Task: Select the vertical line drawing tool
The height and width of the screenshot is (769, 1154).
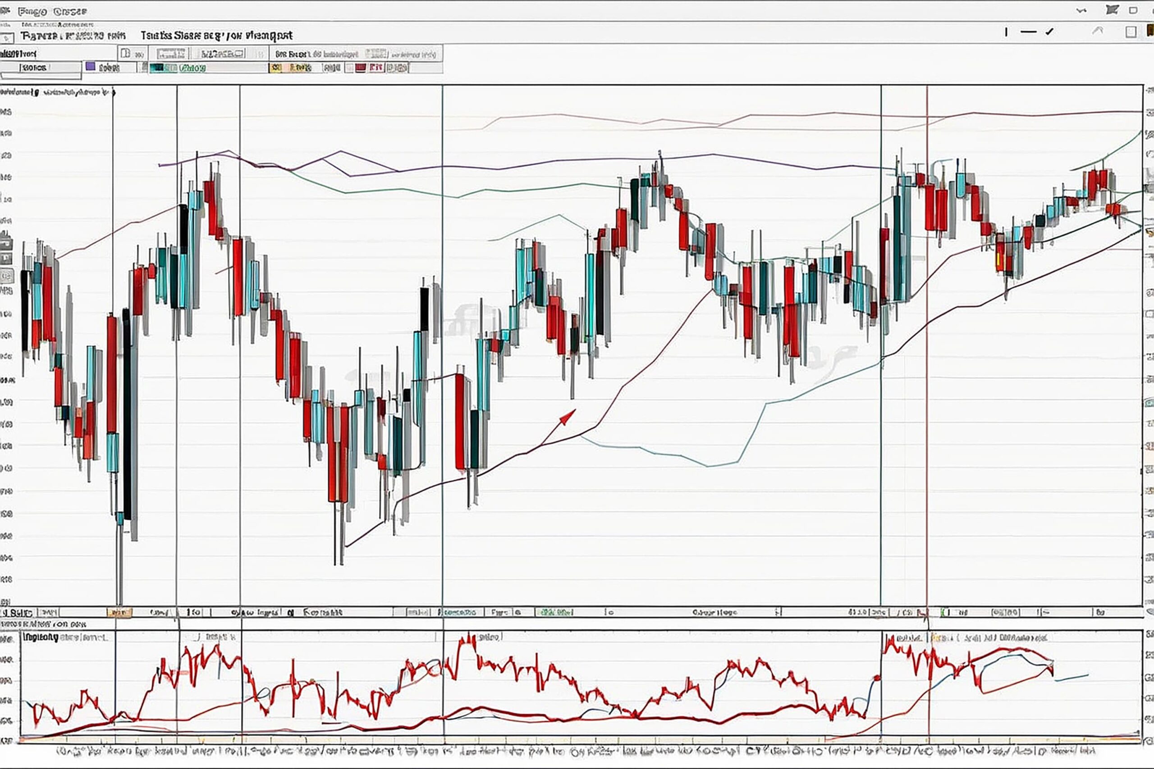Action: click(x=1006, y=32)
